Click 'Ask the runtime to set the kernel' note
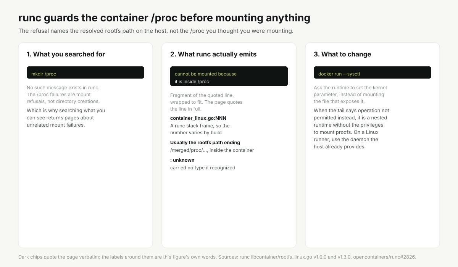Screen dimensions: 458x267 tap(350, 88)
